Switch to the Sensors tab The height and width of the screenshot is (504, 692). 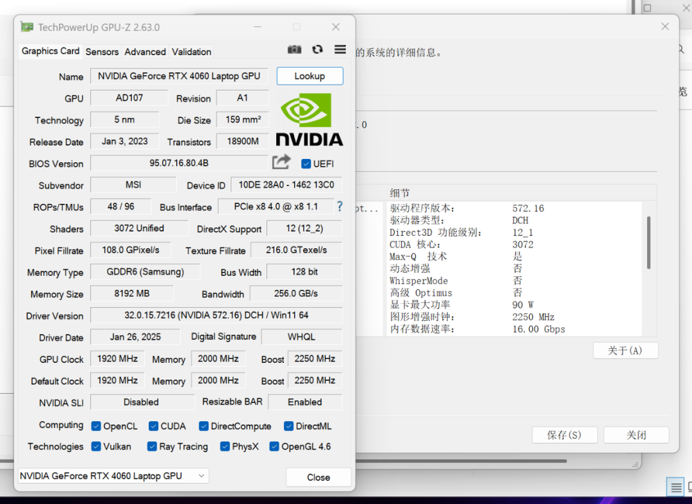coord(102,52)
